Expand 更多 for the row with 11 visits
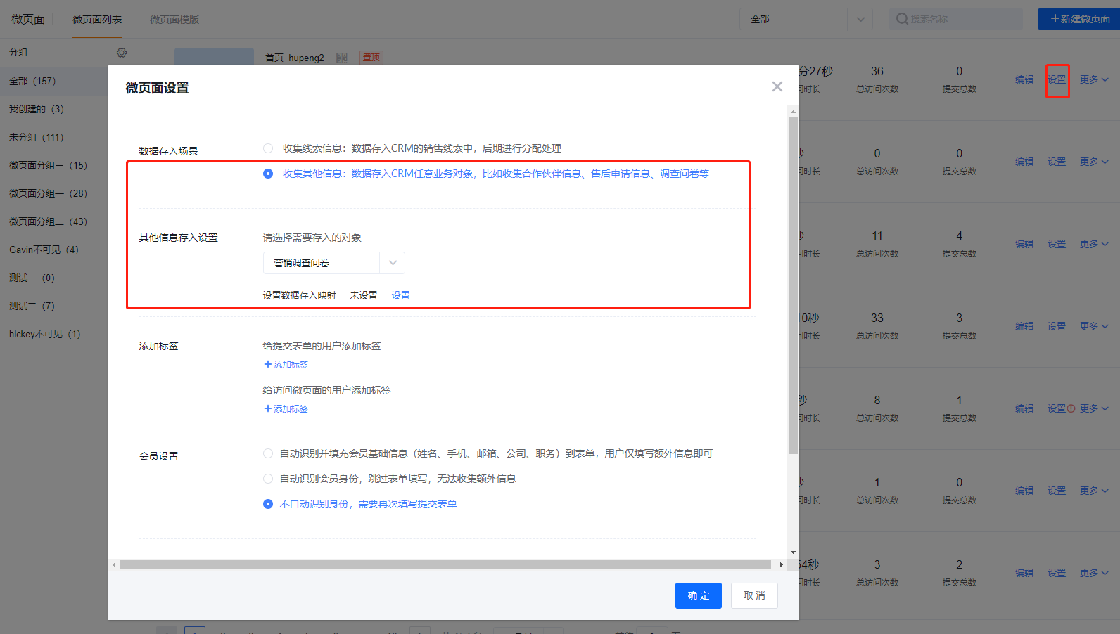Screen dimensions: 1120x634 pos(1094,244)
